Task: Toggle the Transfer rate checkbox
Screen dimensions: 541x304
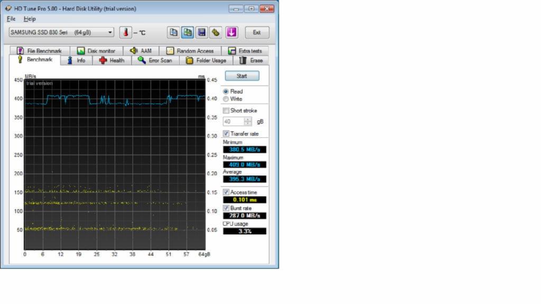Action: click(x=226, y=134)
